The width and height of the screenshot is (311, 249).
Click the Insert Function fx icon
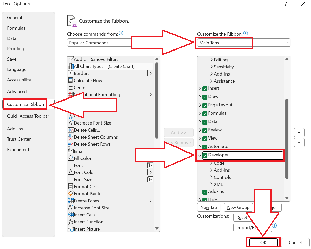(71, 222)
